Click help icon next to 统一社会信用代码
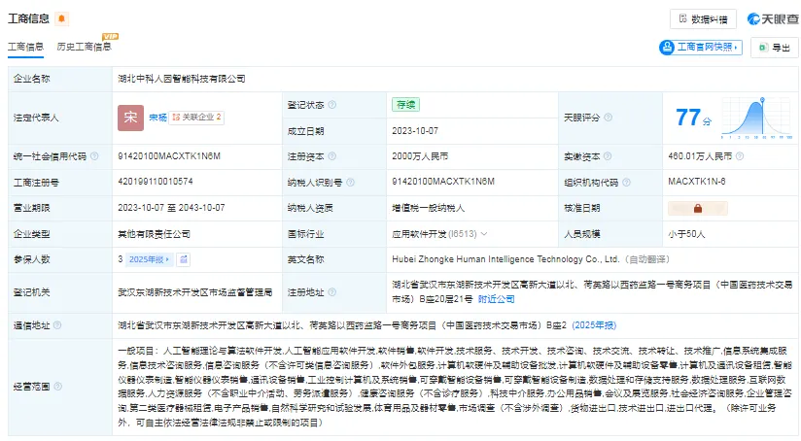The width and height of the screenshot is (801, 441). 94,156
